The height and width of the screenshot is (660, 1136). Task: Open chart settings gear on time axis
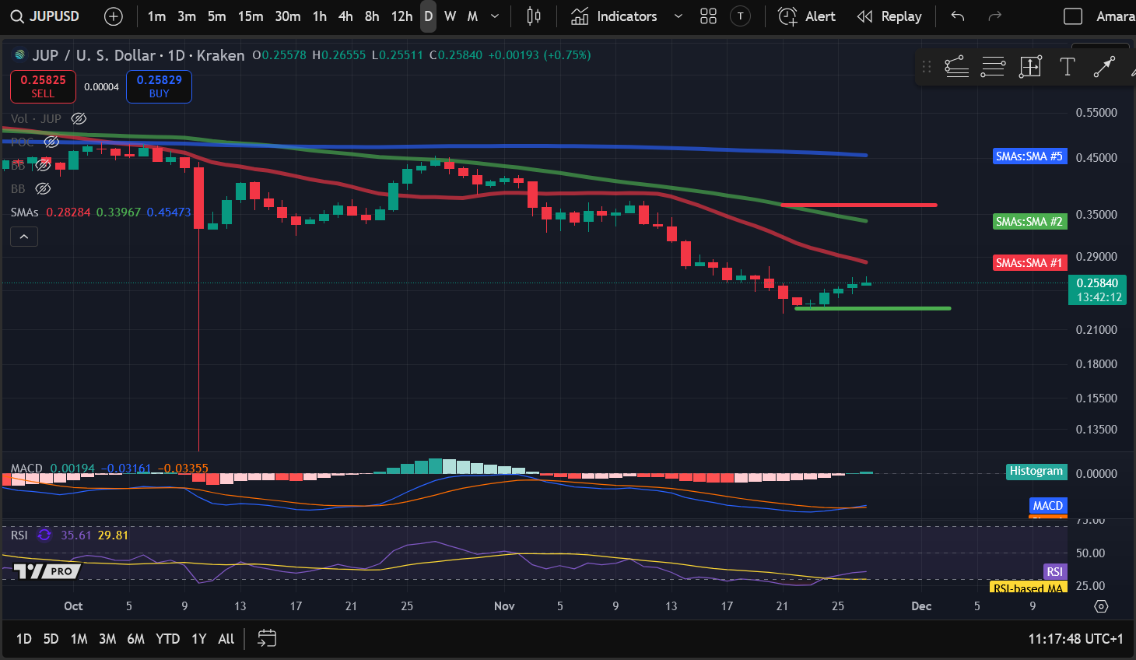(x=1101, y=606)
